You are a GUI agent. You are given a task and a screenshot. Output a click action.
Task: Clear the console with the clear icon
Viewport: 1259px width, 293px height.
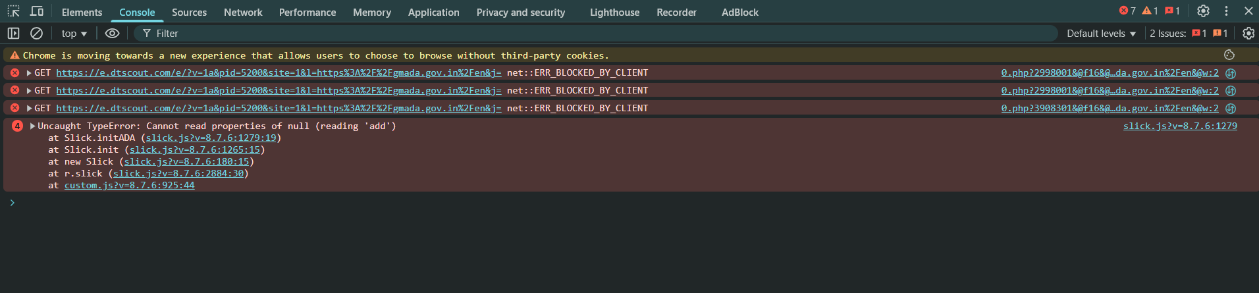pos(37,33)
